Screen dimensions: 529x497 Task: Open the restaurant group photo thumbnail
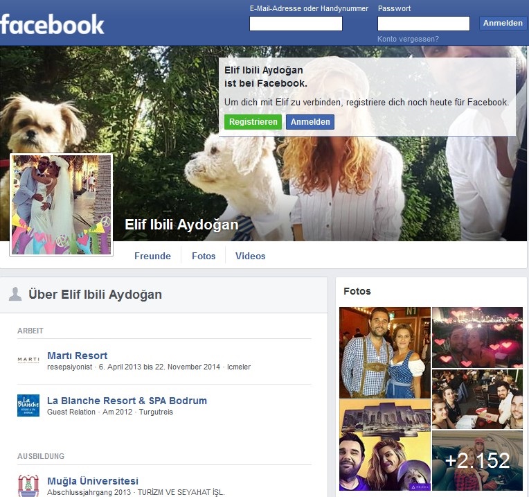tap(477, 399)
